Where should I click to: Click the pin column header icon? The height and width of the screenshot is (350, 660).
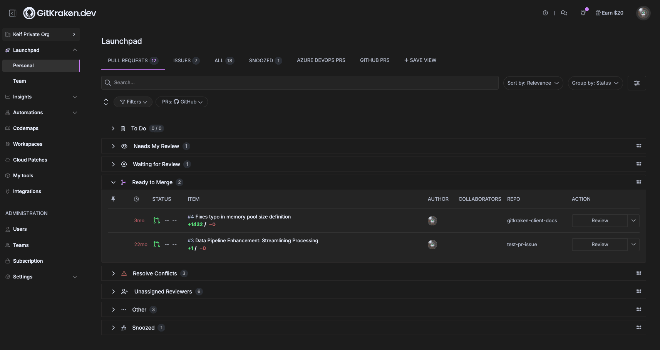click(113, 199)
